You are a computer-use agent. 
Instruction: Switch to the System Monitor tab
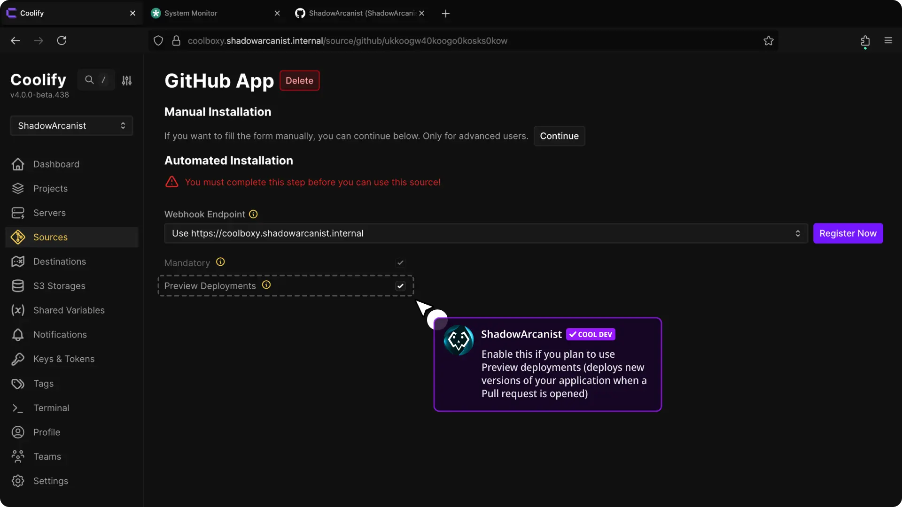coord(191,13)
